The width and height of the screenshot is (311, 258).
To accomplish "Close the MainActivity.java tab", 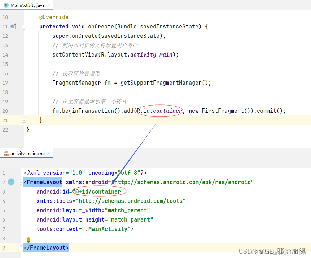I will (49, 5).
